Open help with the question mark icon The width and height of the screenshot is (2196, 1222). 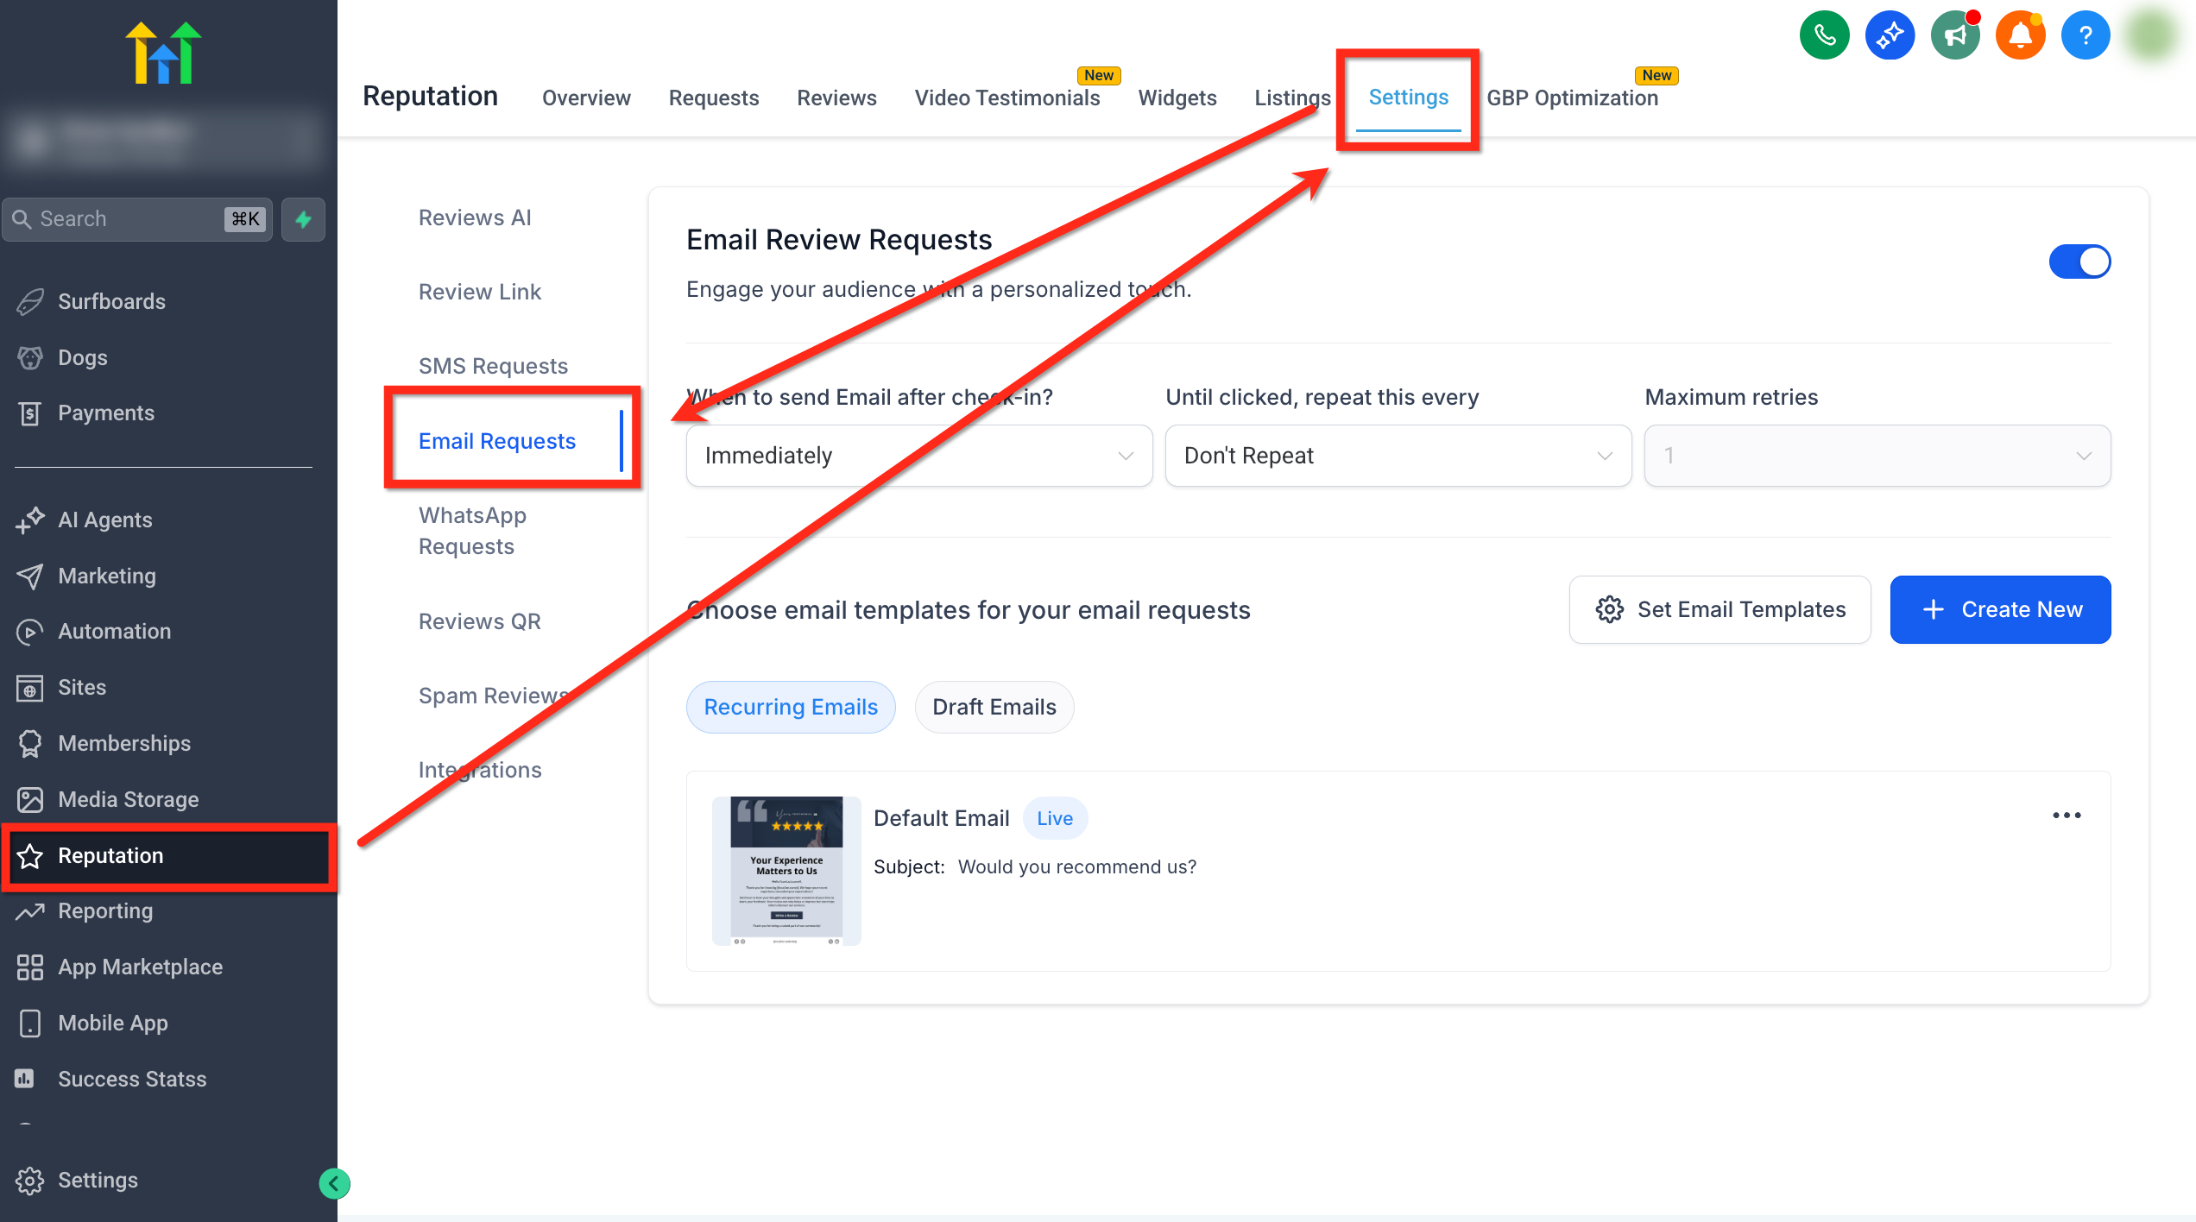(x=2086, y=35)
